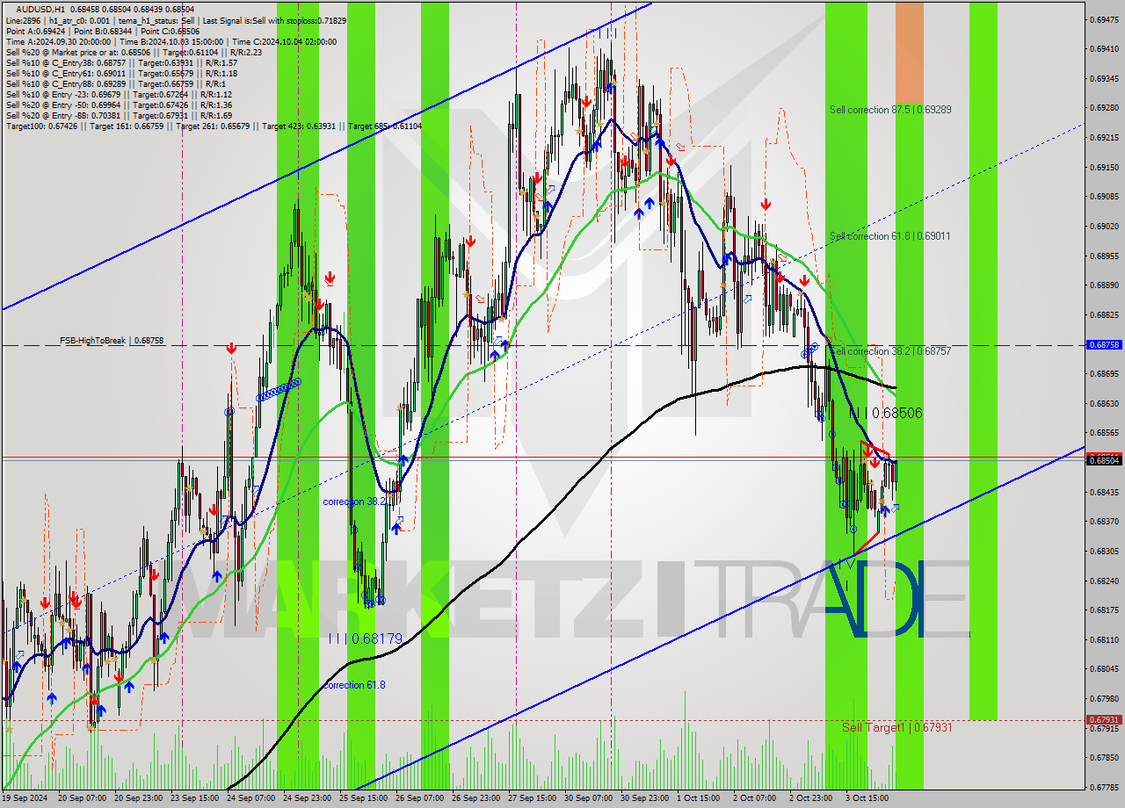
Task: Click the 'Sell %10 @ C_Entry61' line
Action: pos(121,73)
